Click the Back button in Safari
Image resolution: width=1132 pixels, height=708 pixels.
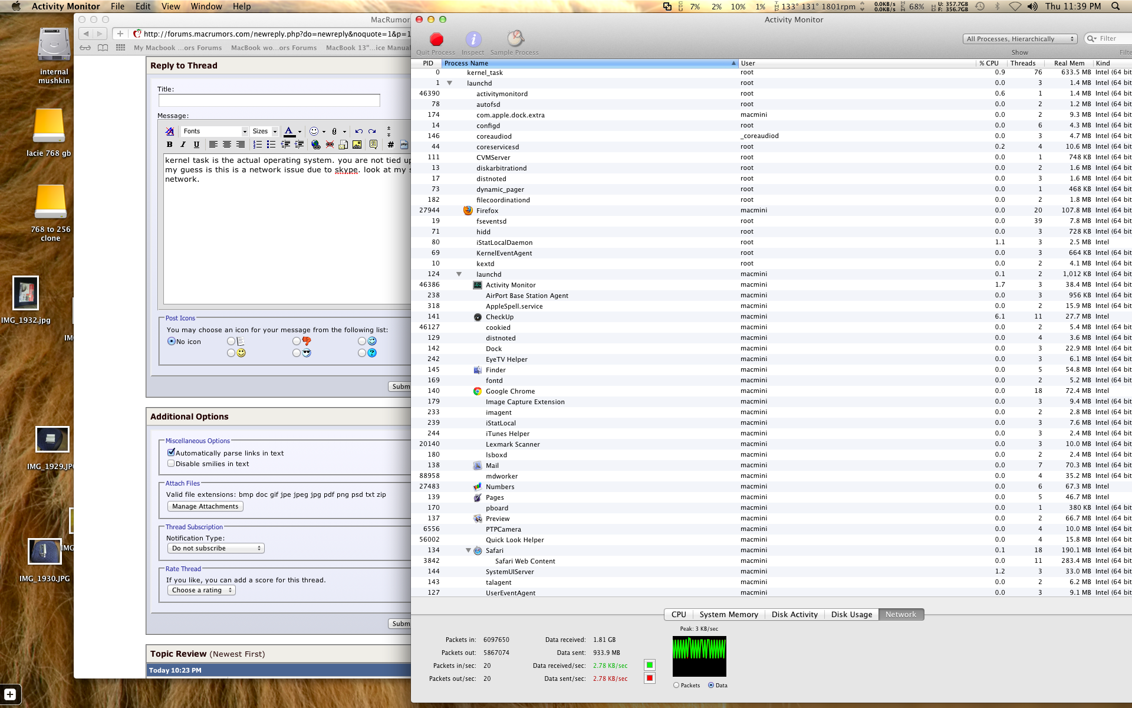[86, 34]
